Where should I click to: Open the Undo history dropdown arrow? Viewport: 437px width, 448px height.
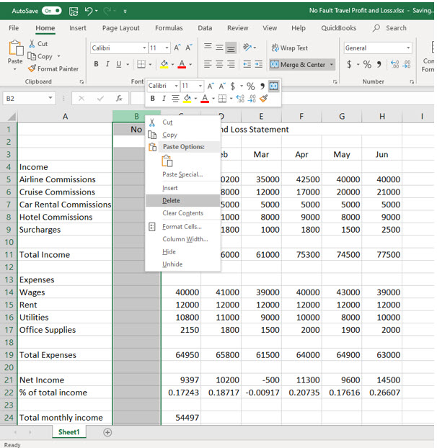click(97, 11)
